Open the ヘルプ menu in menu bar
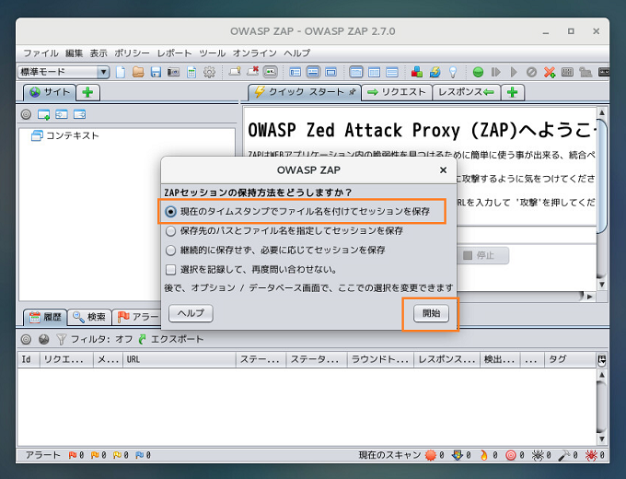 297,53
